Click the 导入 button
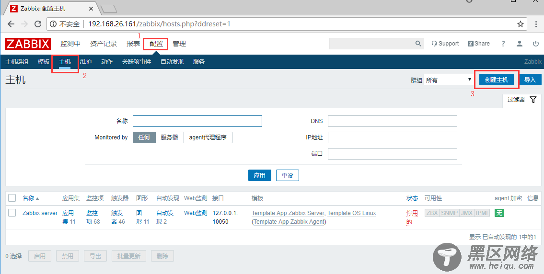 [x=530, y=80]
